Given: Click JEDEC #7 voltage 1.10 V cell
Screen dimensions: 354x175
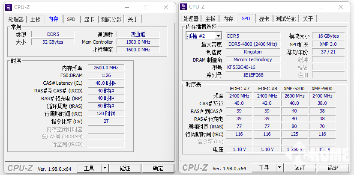Looking at the screenshot, I should point(239,149).
